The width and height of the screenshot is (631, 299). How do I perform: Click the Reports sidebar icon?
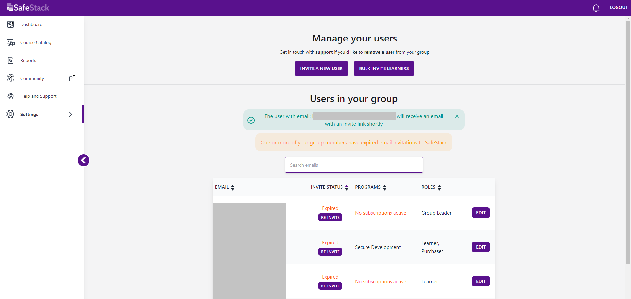(x=11, y=60)
